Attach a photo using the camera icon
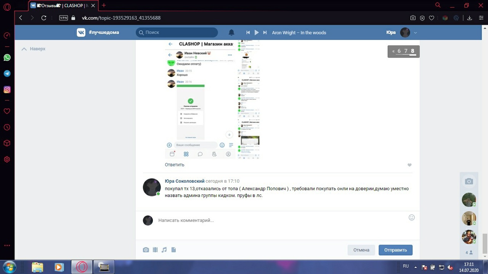 coord(146,250)
